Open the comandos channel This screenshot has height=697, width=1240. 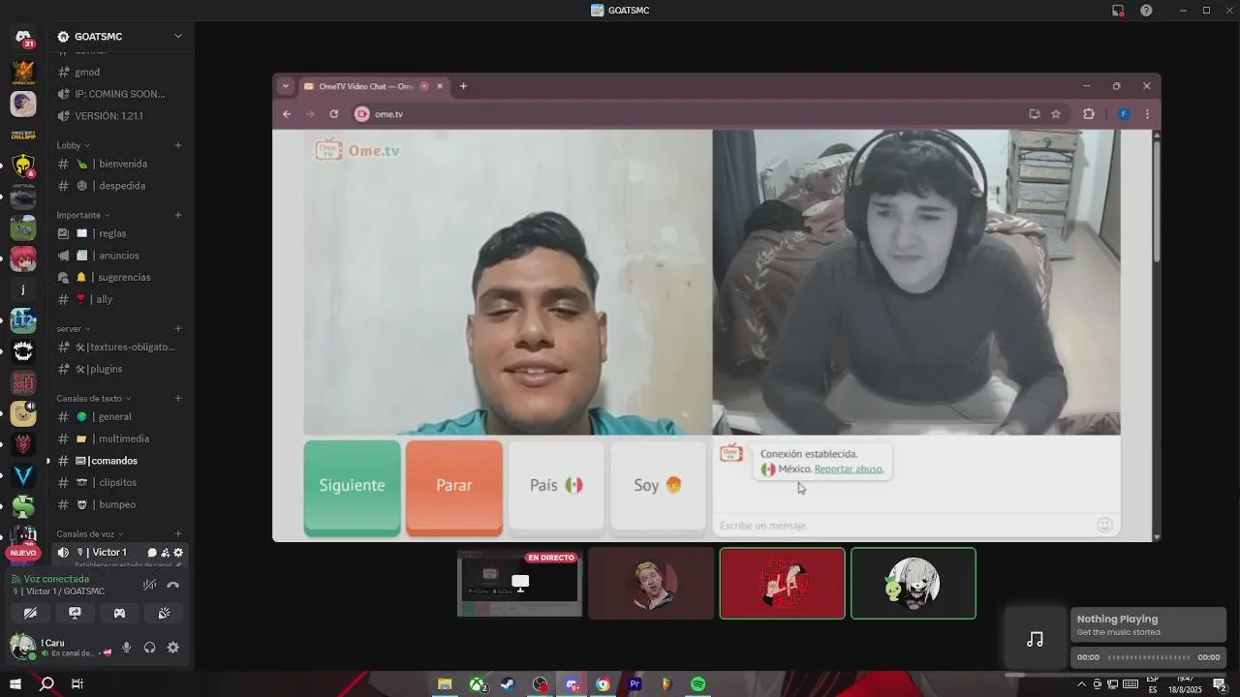(120, 461)
